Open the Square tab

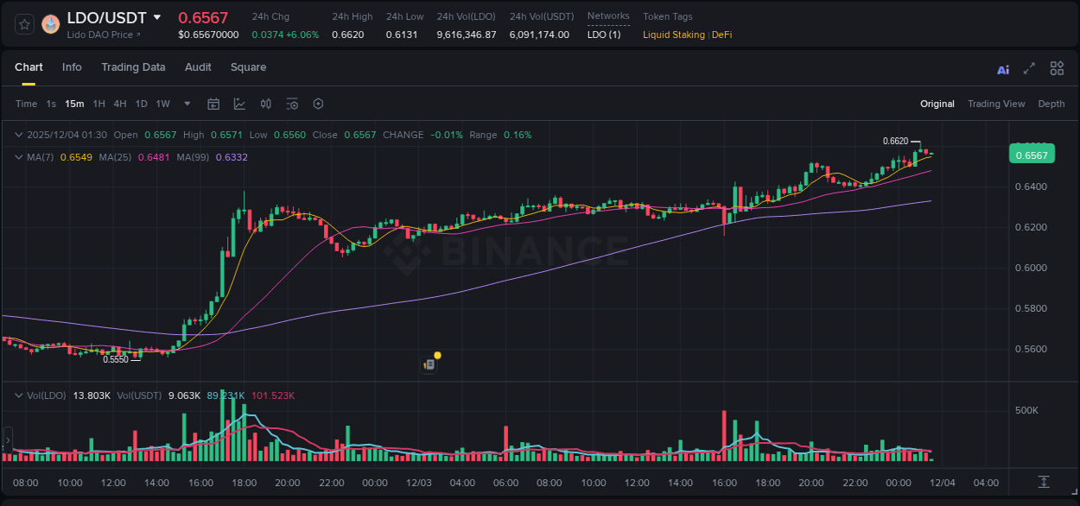click(248, 67)
